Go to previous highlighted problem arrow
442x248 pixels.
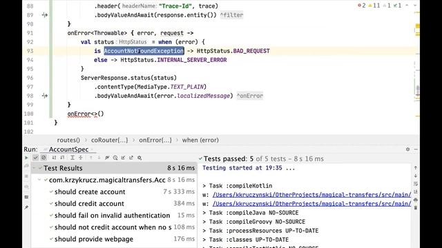click(407, 6)
